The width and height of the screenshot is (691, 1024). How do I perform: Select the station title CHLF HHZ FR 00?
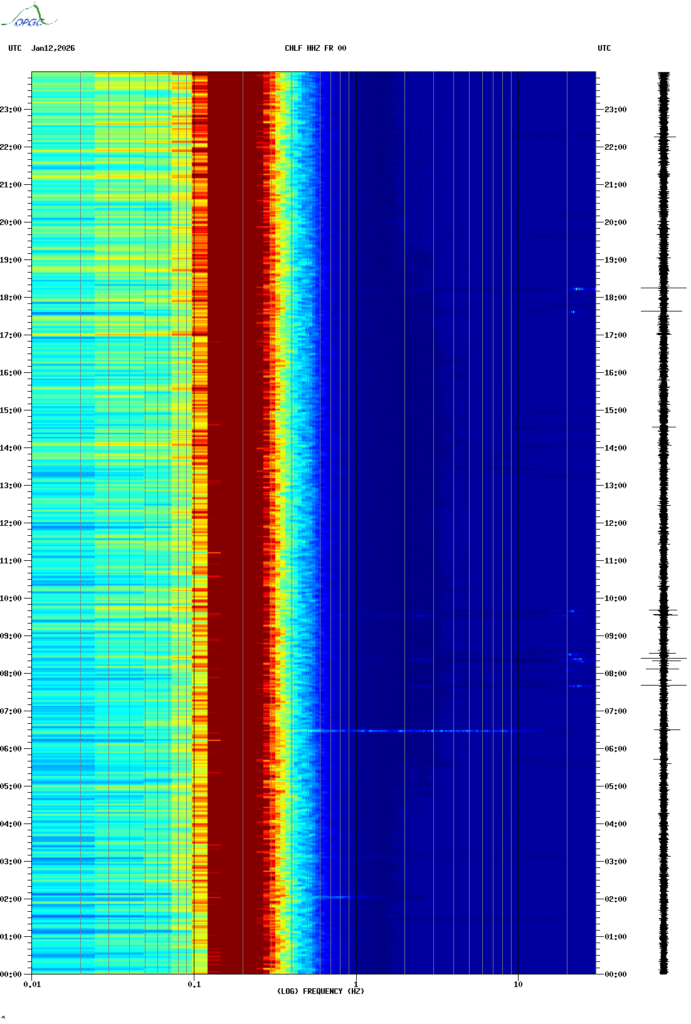tap(315, 48)
